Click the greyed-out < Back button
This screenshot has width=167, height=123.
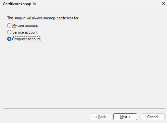101,117
